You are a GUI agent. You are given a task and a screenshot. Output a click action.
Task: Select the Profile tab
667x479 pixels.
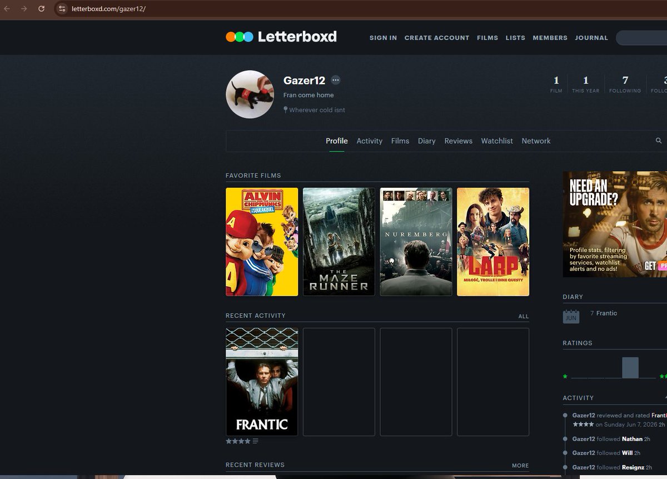(337, 141)
